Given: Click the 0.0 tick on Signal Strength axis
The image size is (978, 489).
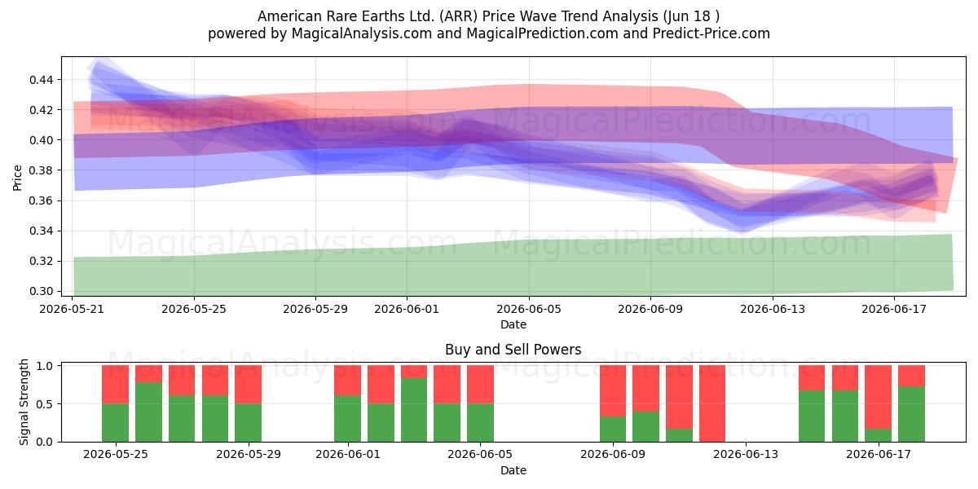Looking at the screenshot, I should pos(46,442).
